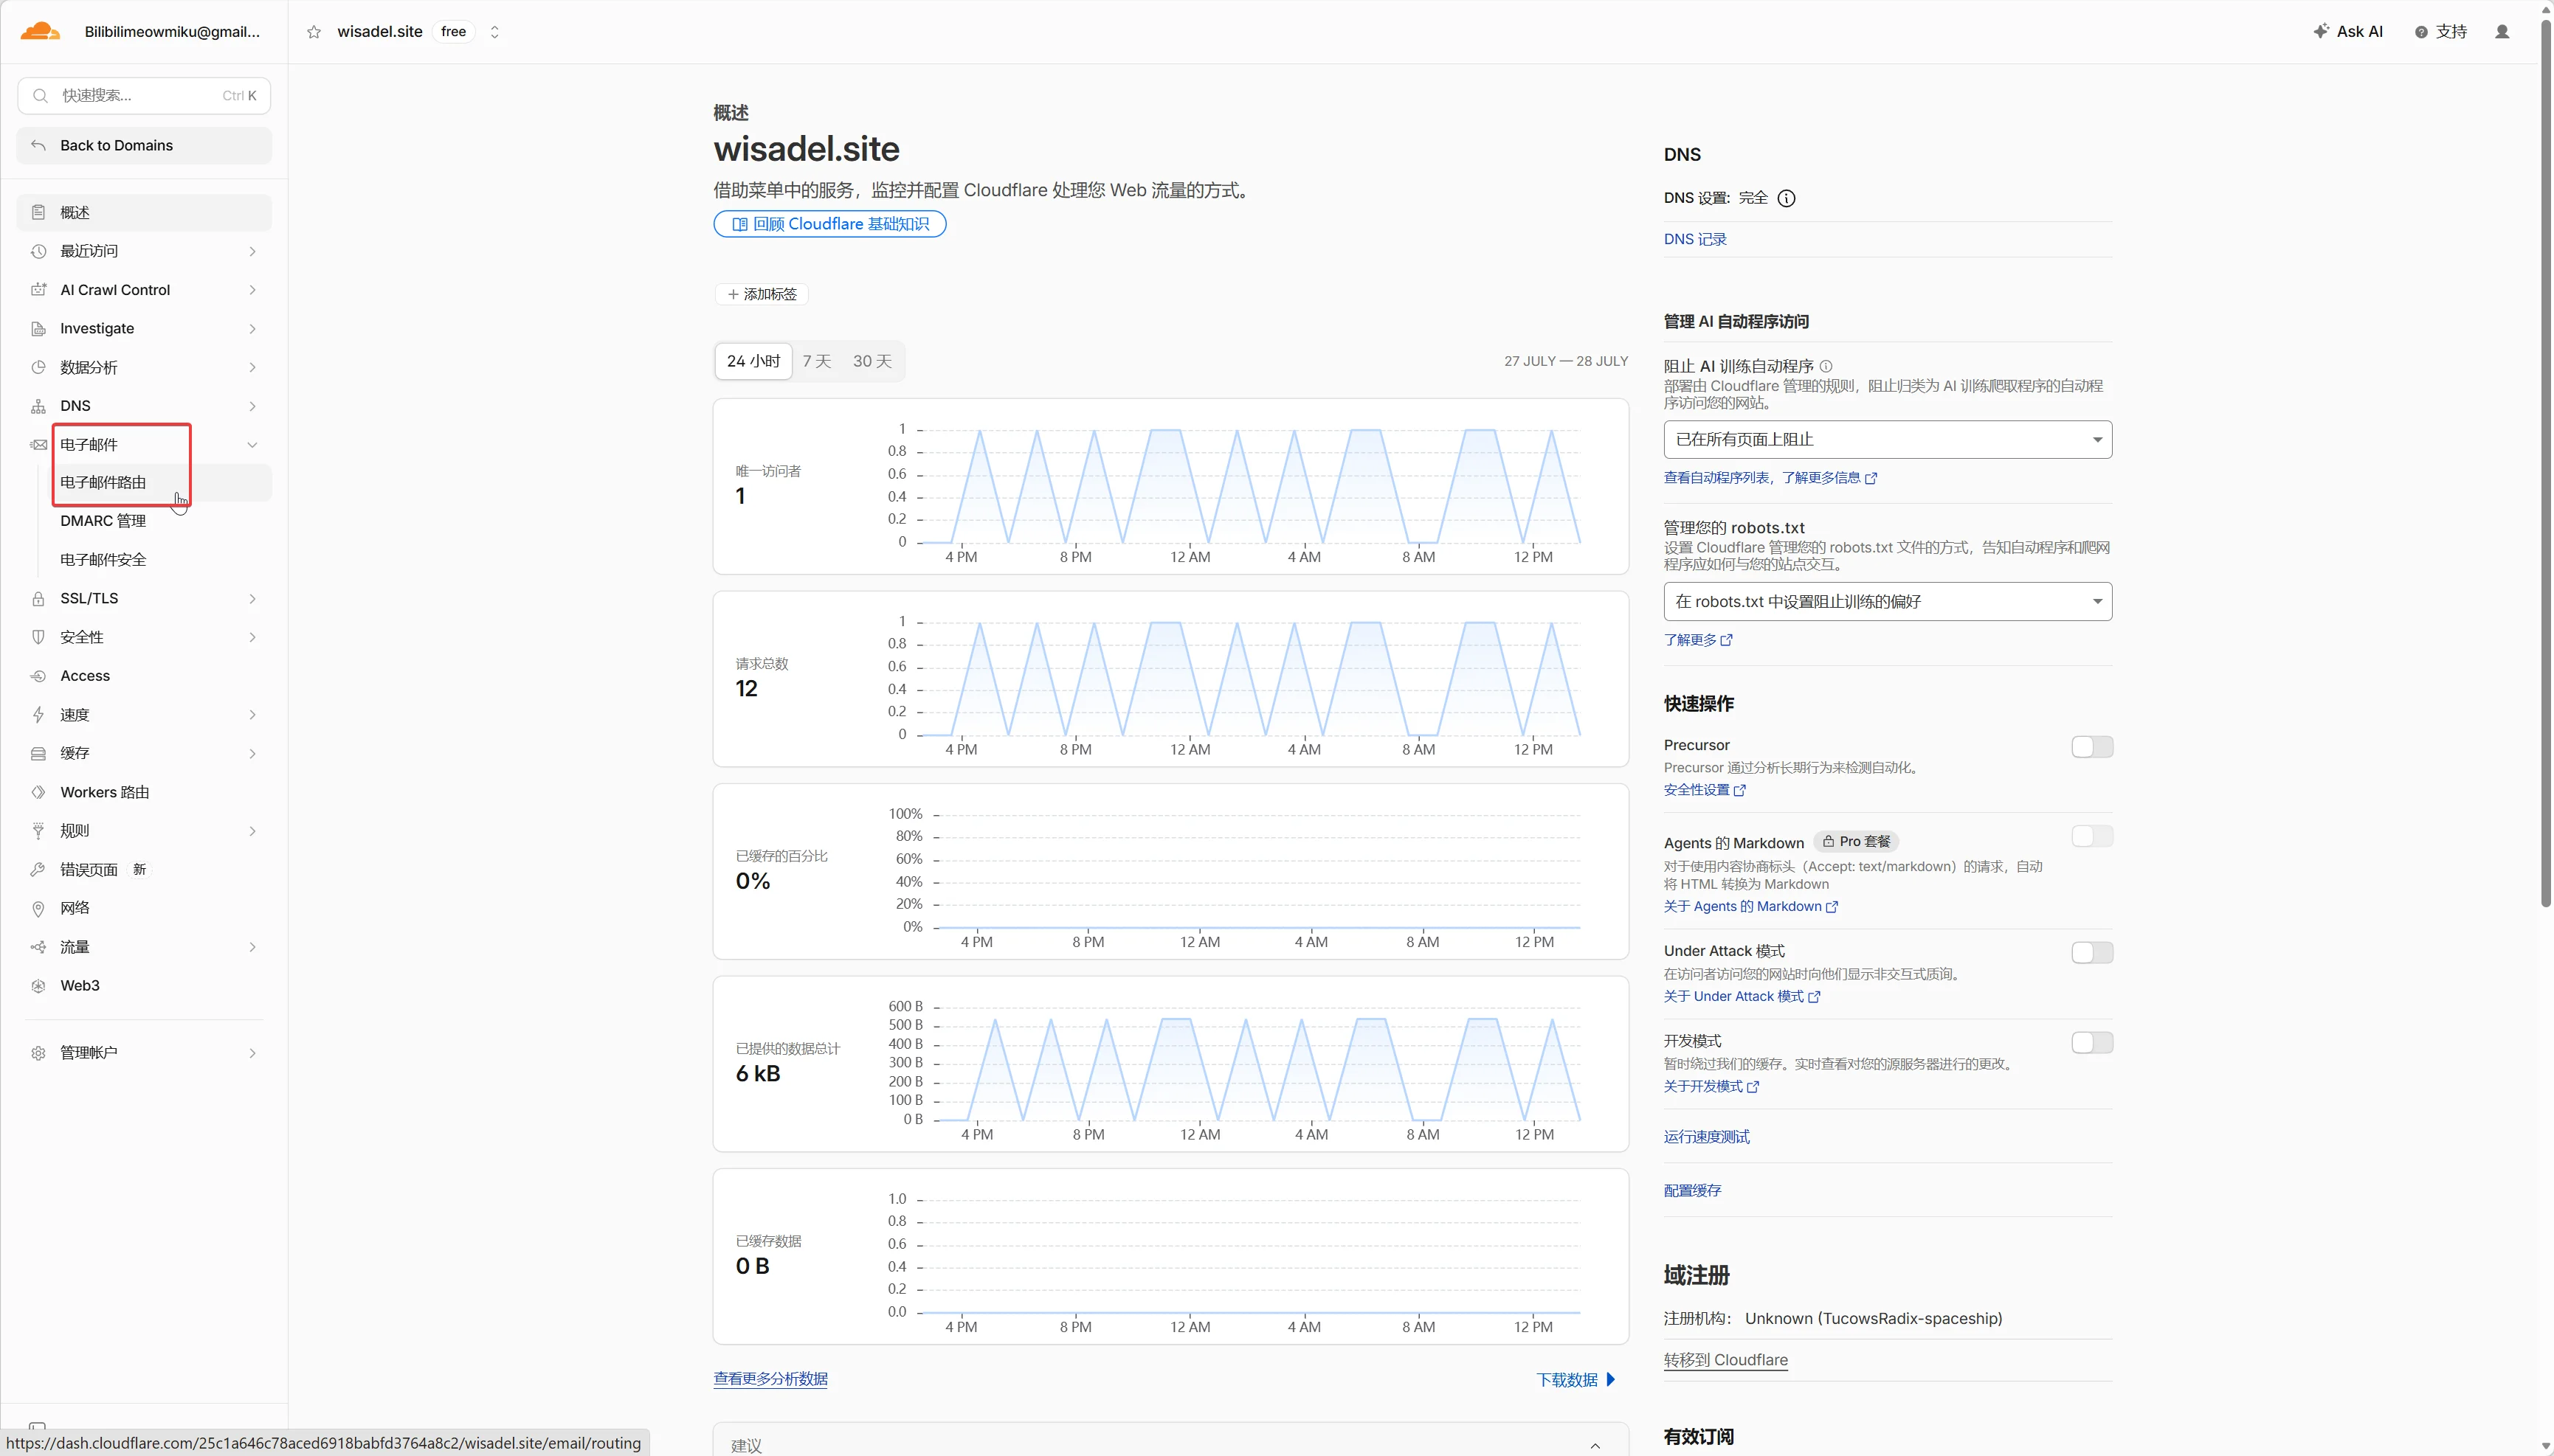Viewport: 2554px width, 1456px height.
Task: Click the Web3 sidebar icon
Action: (38, 985)
